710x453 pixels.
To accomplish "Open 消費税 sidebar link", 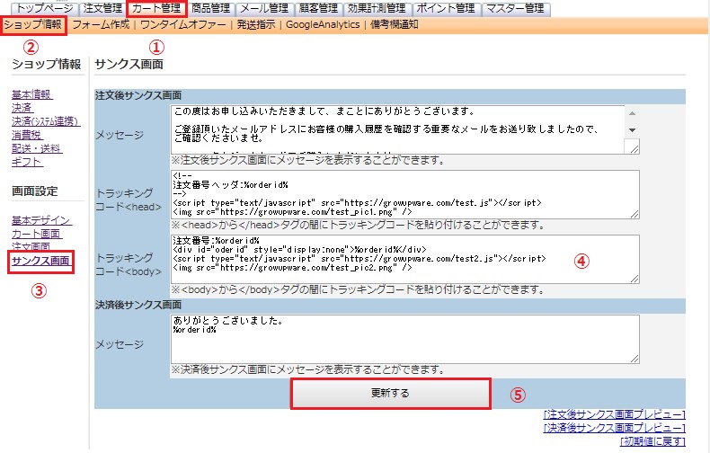I will (27, 135).
